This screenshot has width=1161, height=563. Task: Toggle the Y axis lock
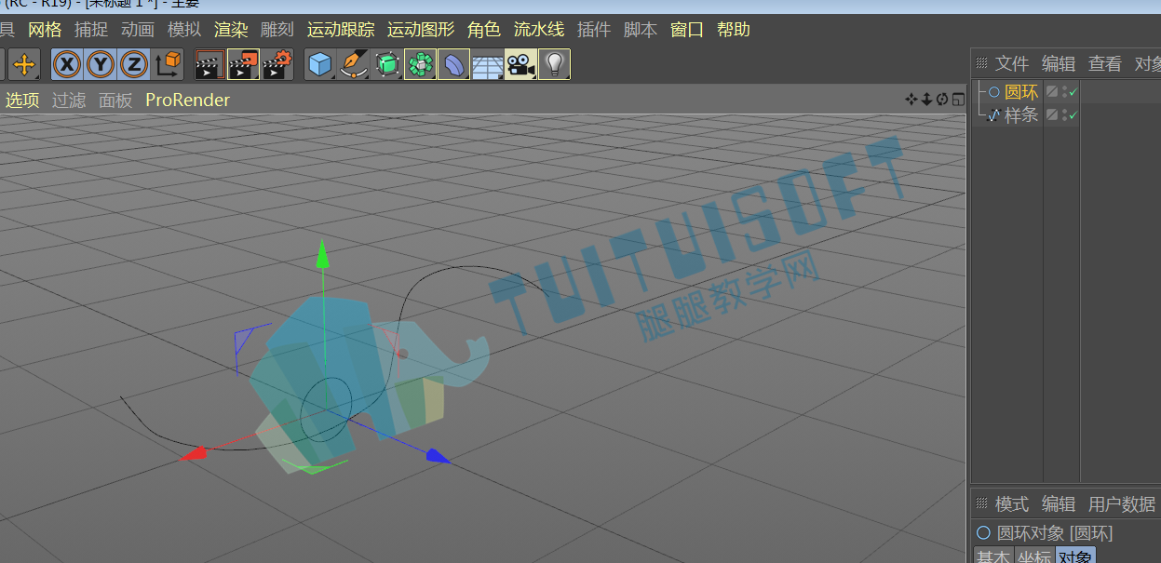click(101, 64)
